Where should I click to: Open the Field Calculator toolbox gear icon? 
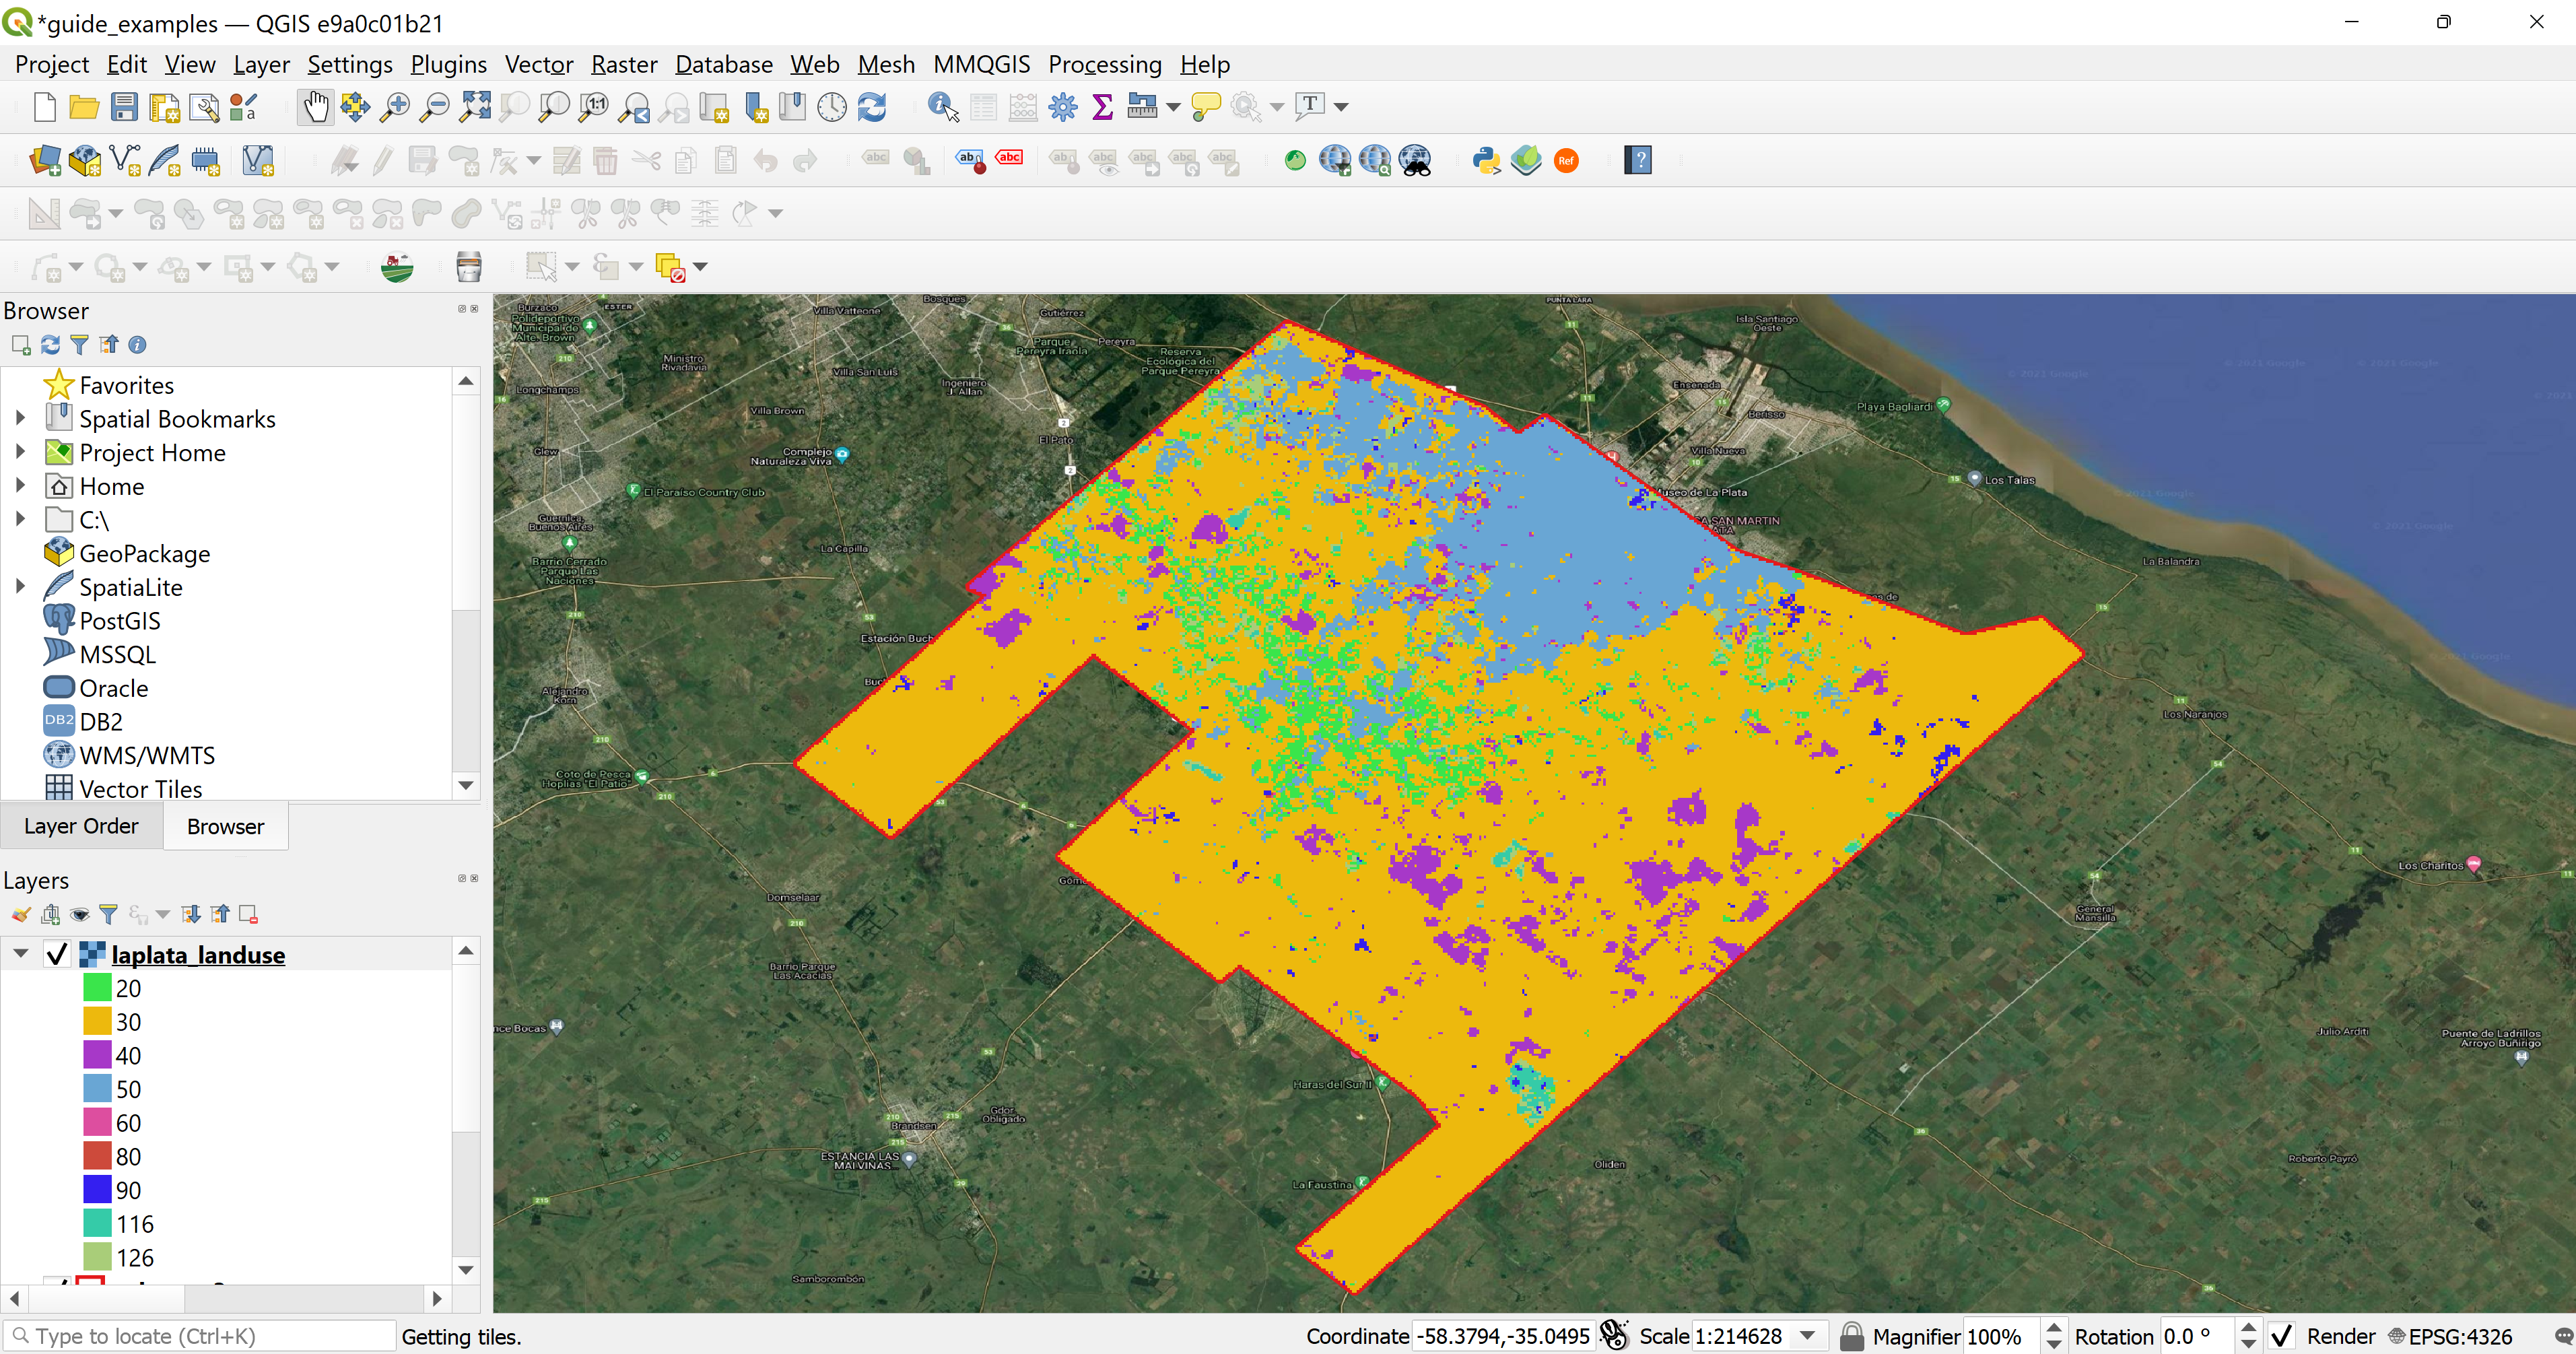coord(1063,106)
